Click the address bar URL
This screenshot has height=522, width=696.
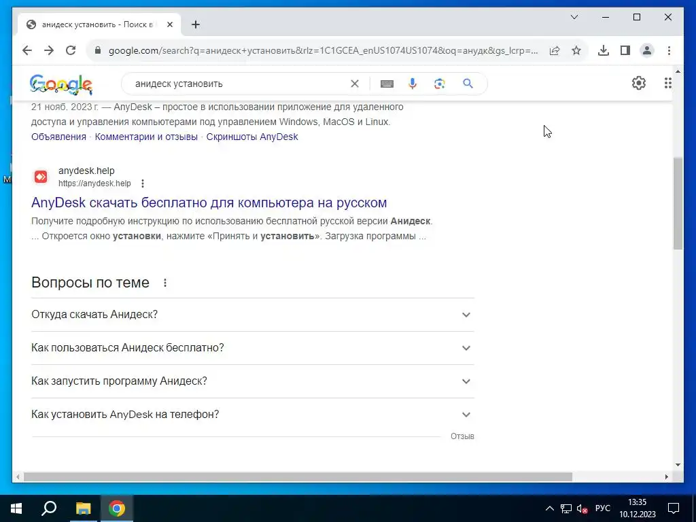point(323,50)
